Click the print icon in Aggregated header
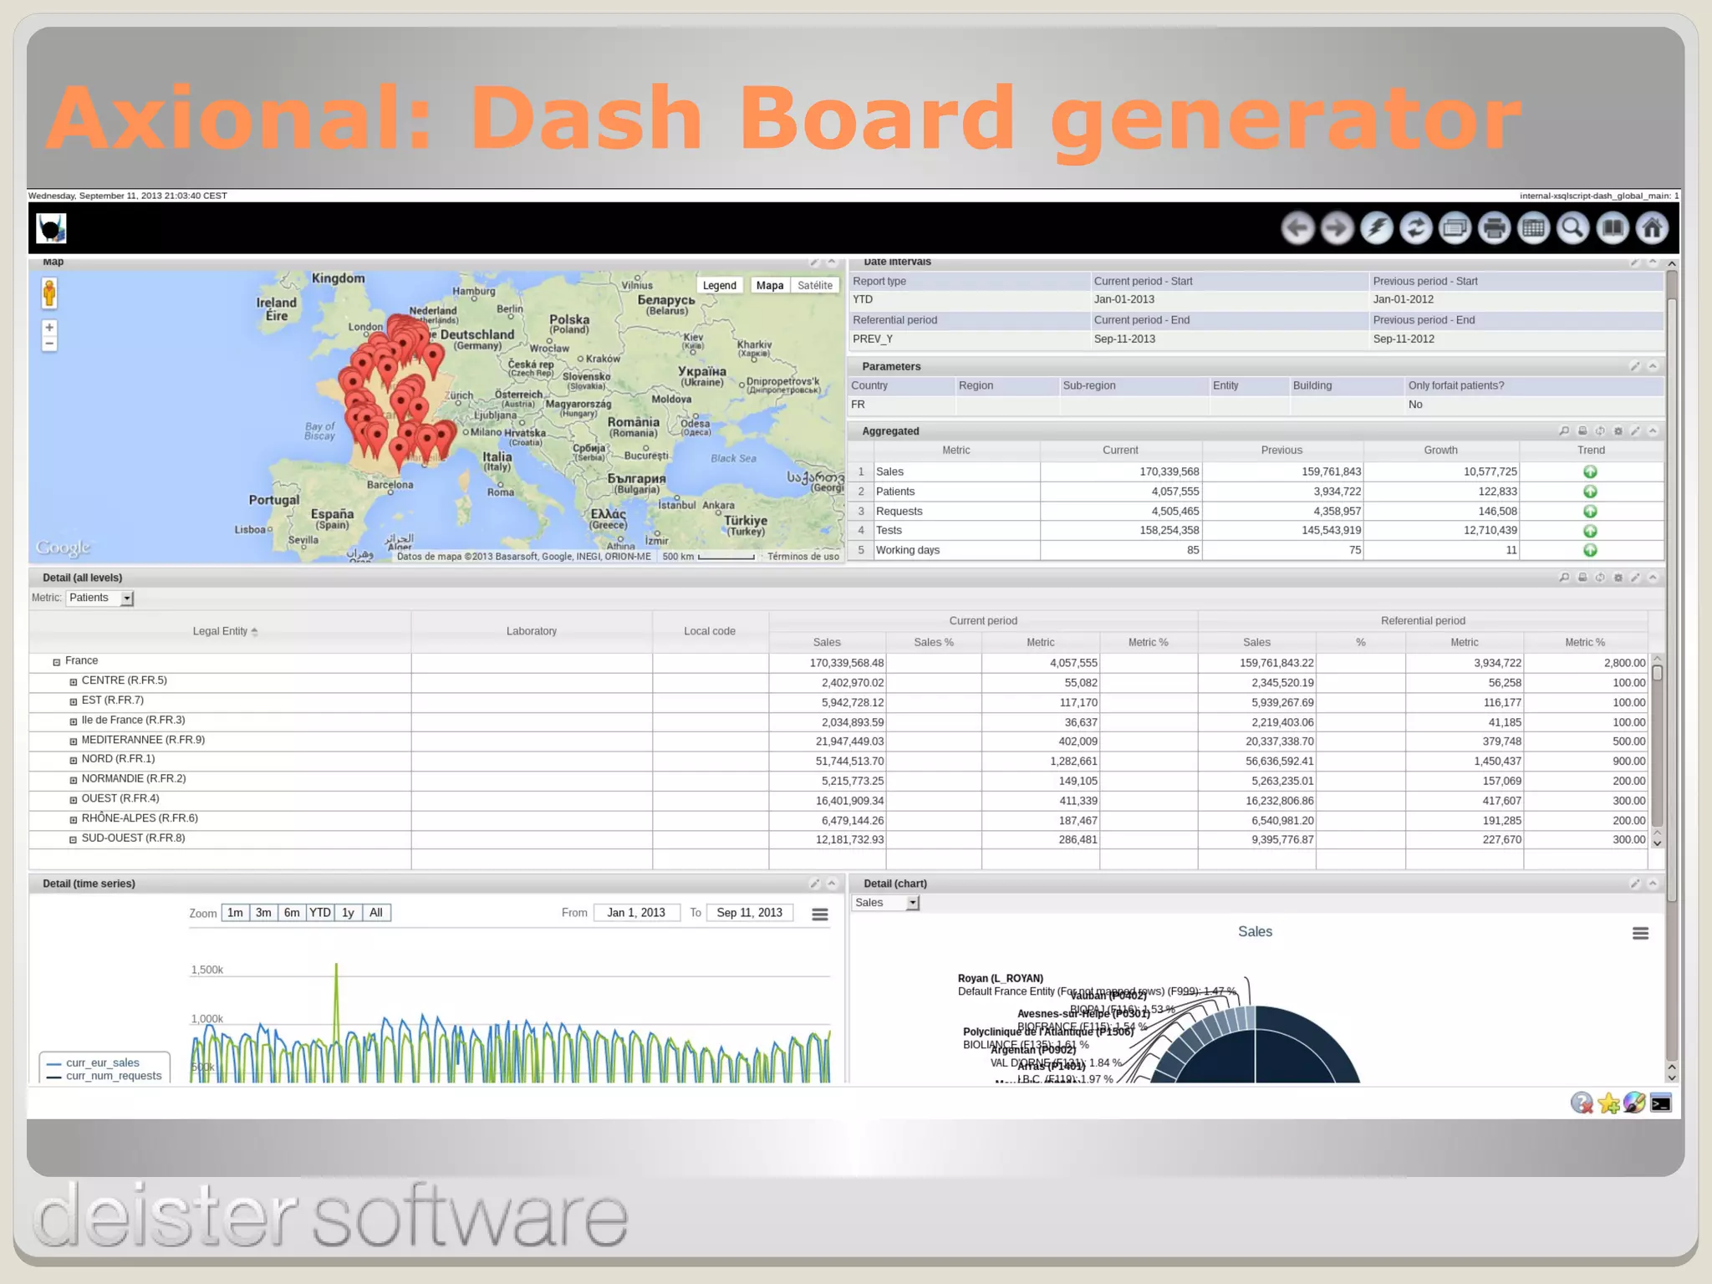The height and width of the screenshot is (1284, 1712). click(1582, 431)
